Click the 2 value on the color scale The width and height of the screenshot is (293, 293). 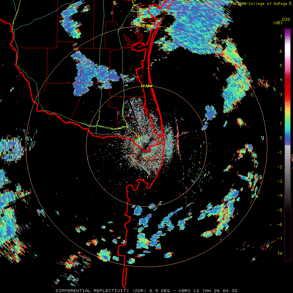click(x=281, y=109)
